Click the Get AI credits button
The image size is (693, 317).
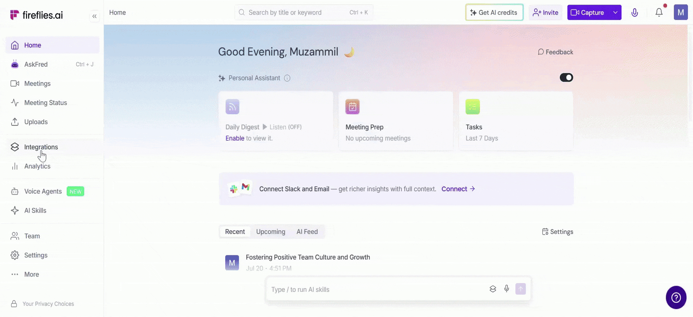click(494, 13)
